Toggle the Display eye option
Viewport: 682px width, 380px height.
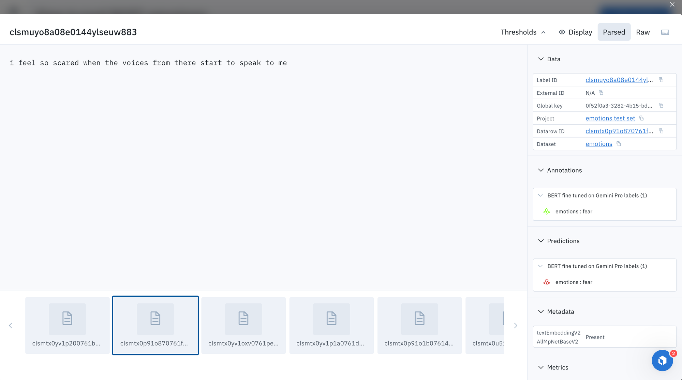point(575,32)
